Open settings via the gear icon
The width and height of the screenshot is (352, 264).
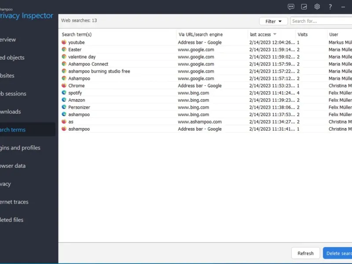click(317, 7)
